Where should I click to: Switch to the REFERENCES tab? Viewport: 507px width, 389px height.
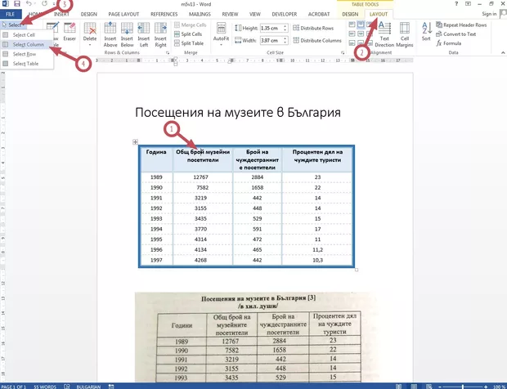164,14
